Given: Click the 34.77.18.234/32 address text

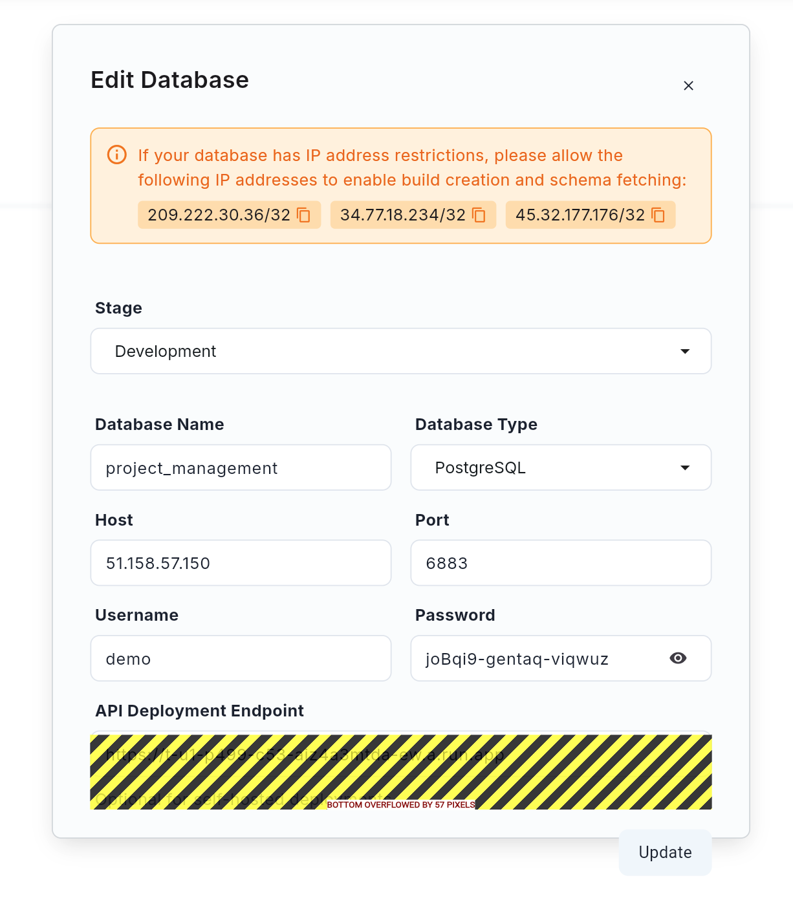Looking at the screenshot, I should pyautogui.click(x=402, y=215).
